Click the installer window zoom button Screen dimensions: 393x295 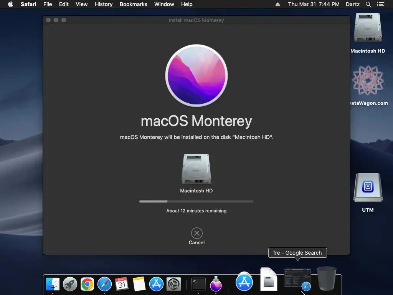[x=64, y=20]
